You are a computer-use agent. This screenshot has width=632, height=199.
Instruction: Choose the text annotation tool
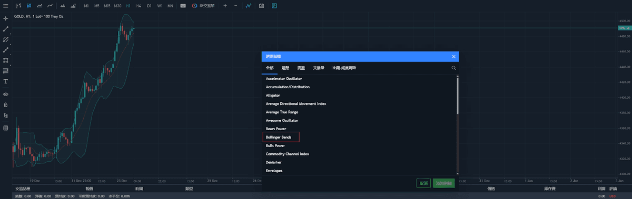(x=6, y=81)
